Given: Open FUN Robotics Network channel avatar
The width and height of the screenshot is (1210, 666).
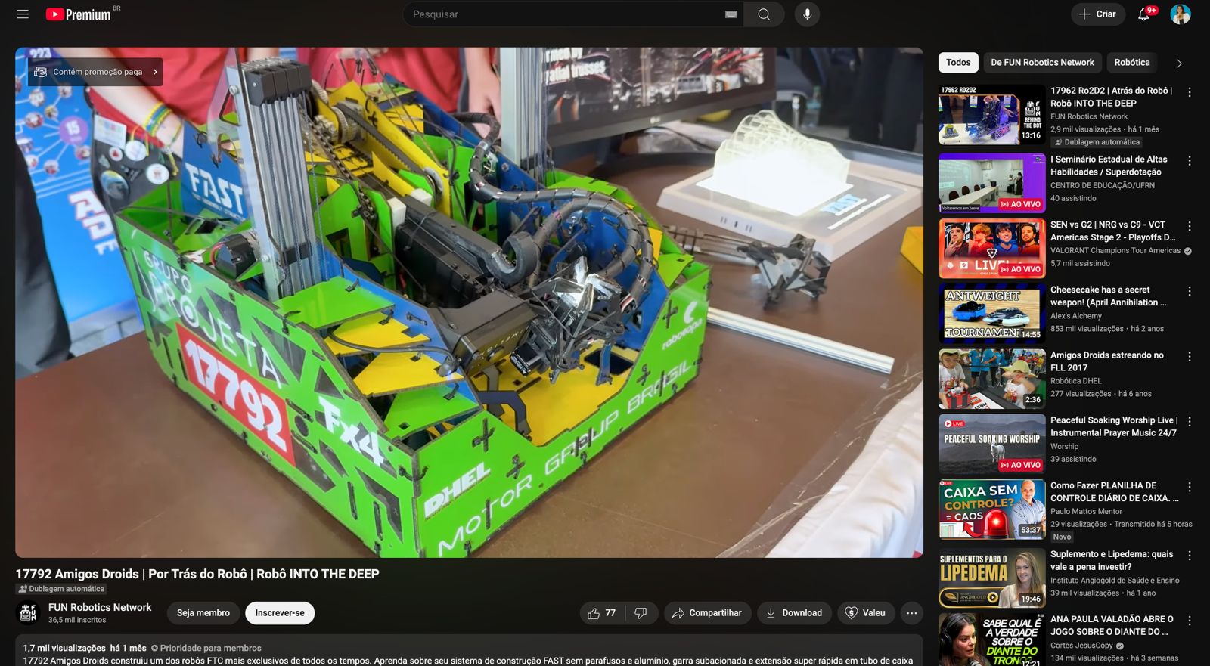Looking at the screenshot, I should pyautogui.click(x=29, y=612).
